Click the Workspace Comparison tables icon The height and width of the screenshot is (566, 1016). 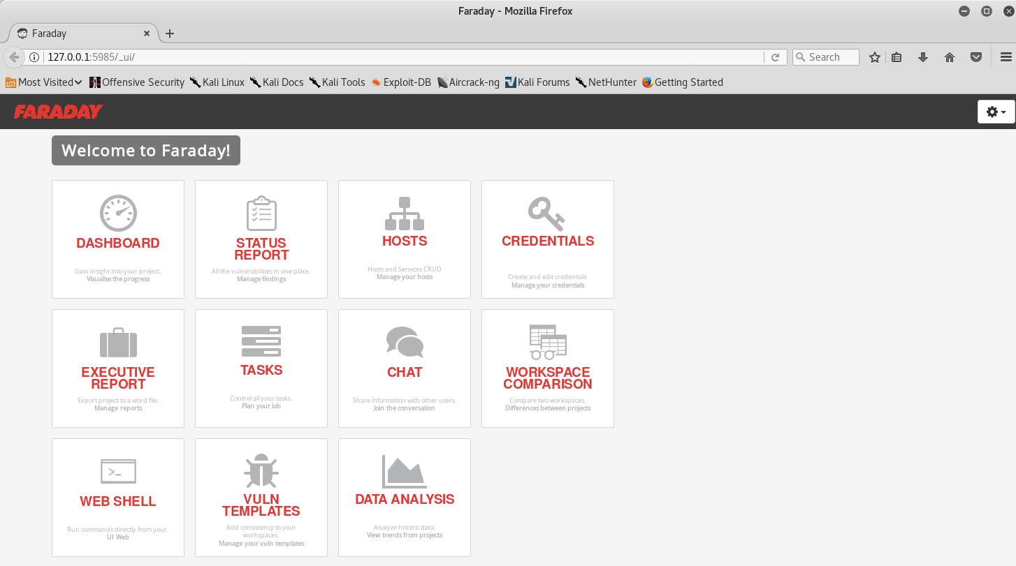pyautogui.click(x=548, y=342)
